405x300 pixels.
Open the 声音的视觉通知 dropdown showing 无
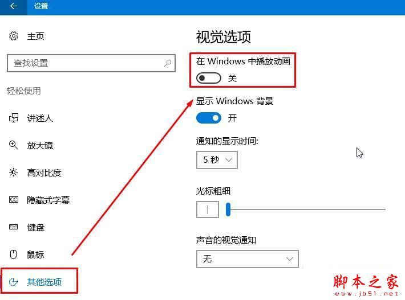click(248, 259)
